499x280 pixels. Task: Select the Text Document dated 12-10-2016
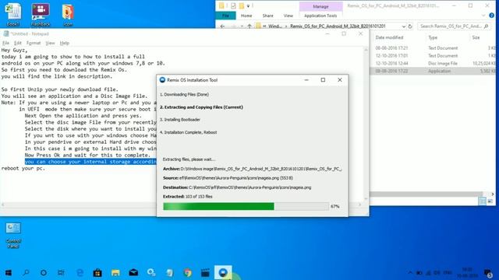coord(433,55)
